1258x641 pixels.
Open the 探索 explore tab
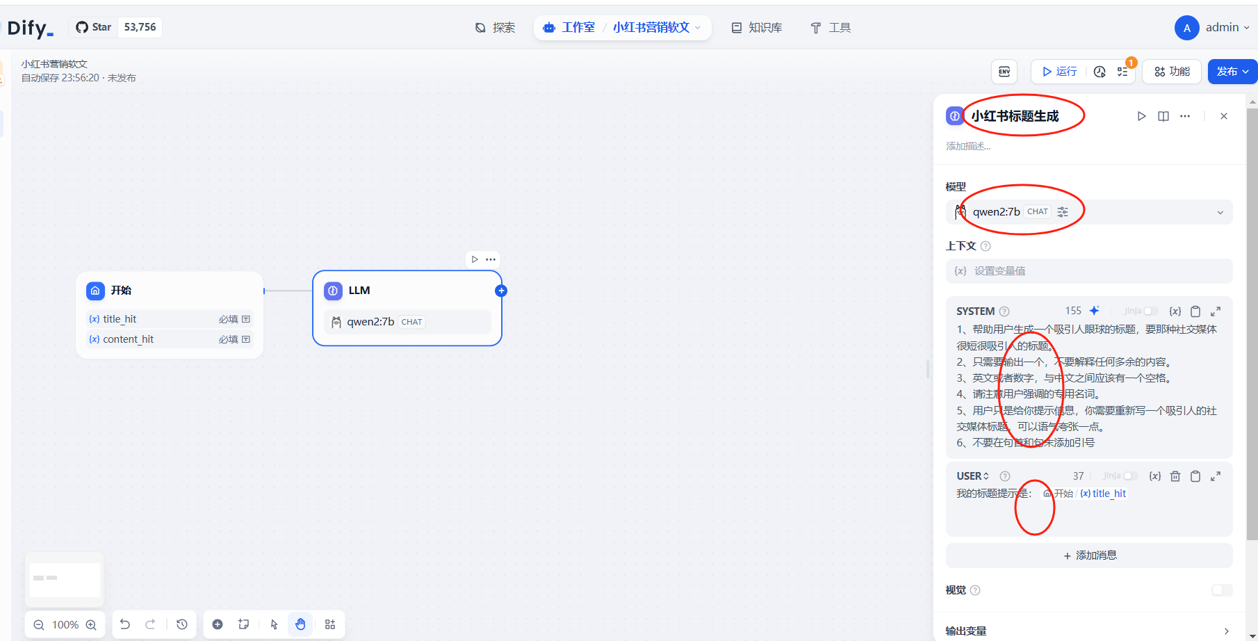pos(496,28)
